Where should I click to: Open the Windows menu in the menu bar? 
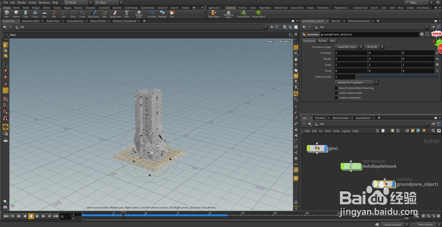point(44,2)
